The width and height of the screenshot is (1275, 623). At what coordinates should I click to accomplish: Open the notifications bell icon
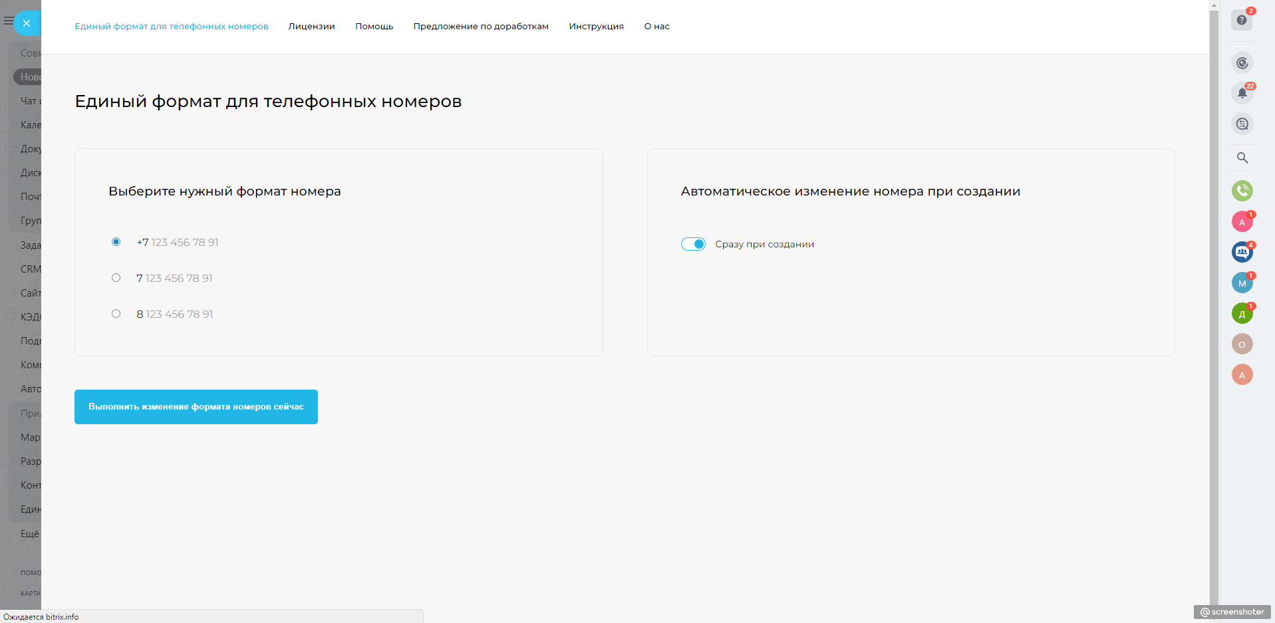pos(1242,94)
